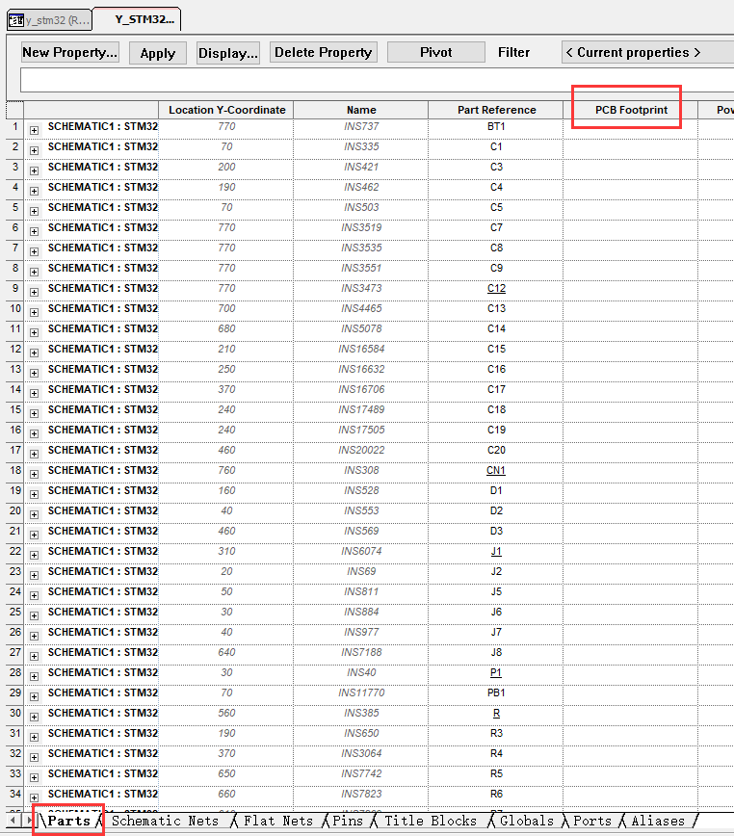Screen dimensions: 734x836
Task: Click the PCB Footprint cell for BT1
Action: coord(631,128)
